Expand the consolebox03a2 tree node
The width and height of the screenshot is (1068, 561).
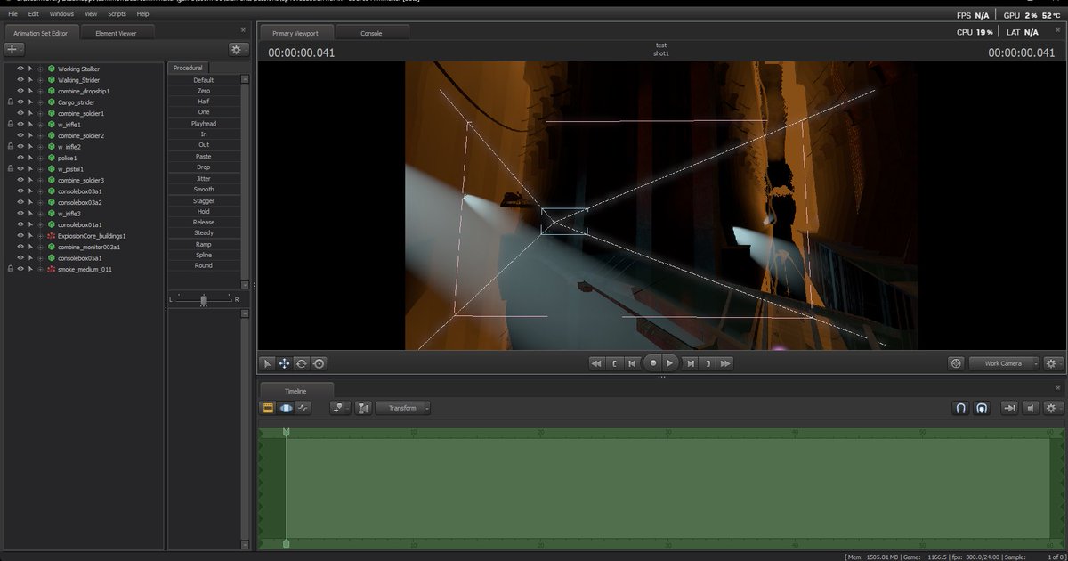pos(40,202)
